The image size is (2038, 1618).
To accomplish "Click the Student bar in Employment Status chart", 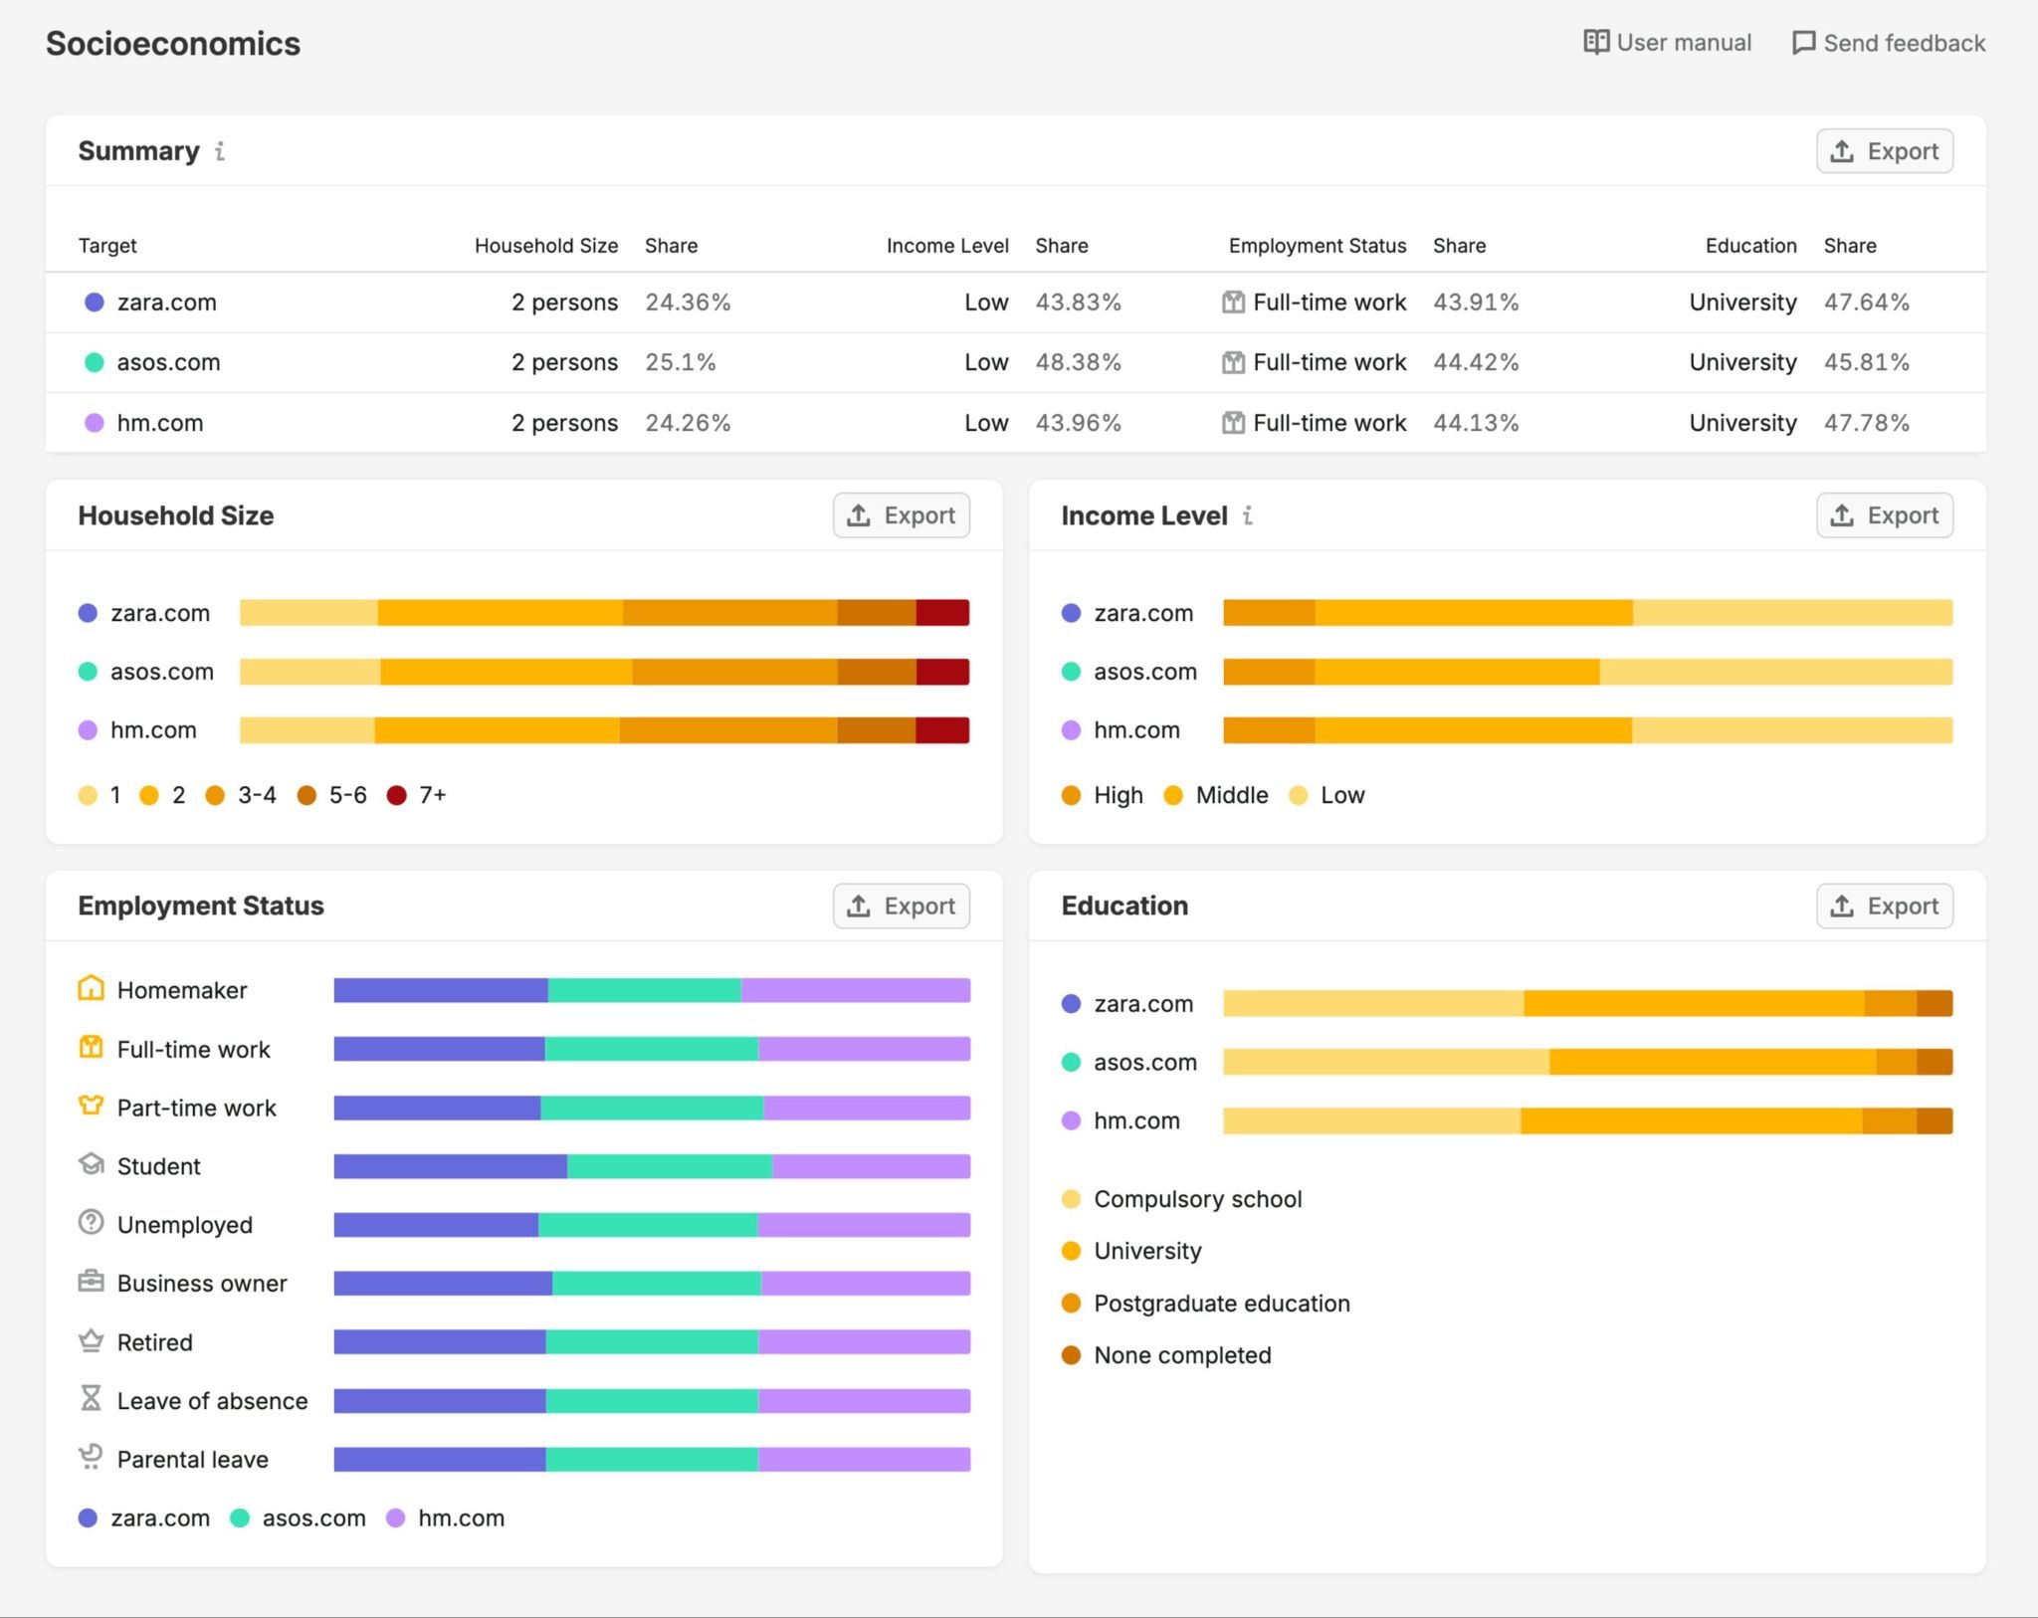I will pyautogui.click(x=652, y=1166).
